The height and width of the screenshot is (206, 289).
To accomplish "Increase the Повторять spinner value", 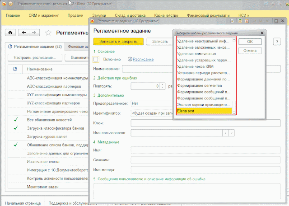I will (163, 84).
